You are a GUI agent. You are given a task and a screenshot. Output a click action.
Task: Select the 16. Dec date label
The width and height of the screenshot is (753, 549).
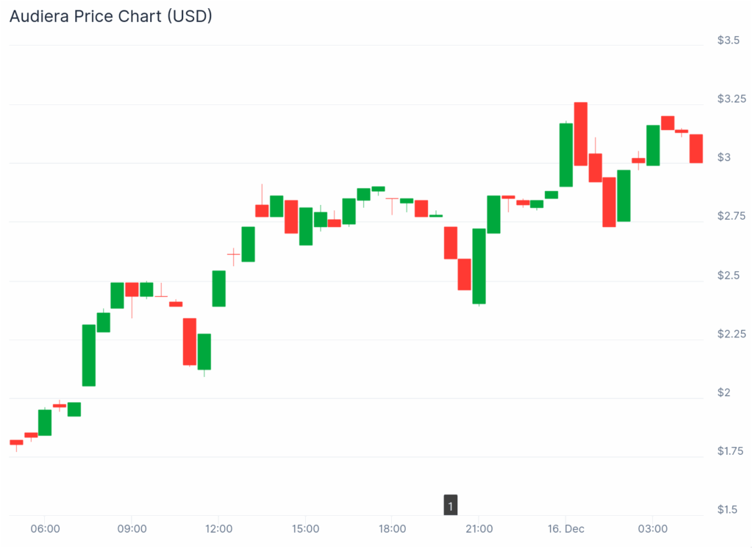pos(566,528)
